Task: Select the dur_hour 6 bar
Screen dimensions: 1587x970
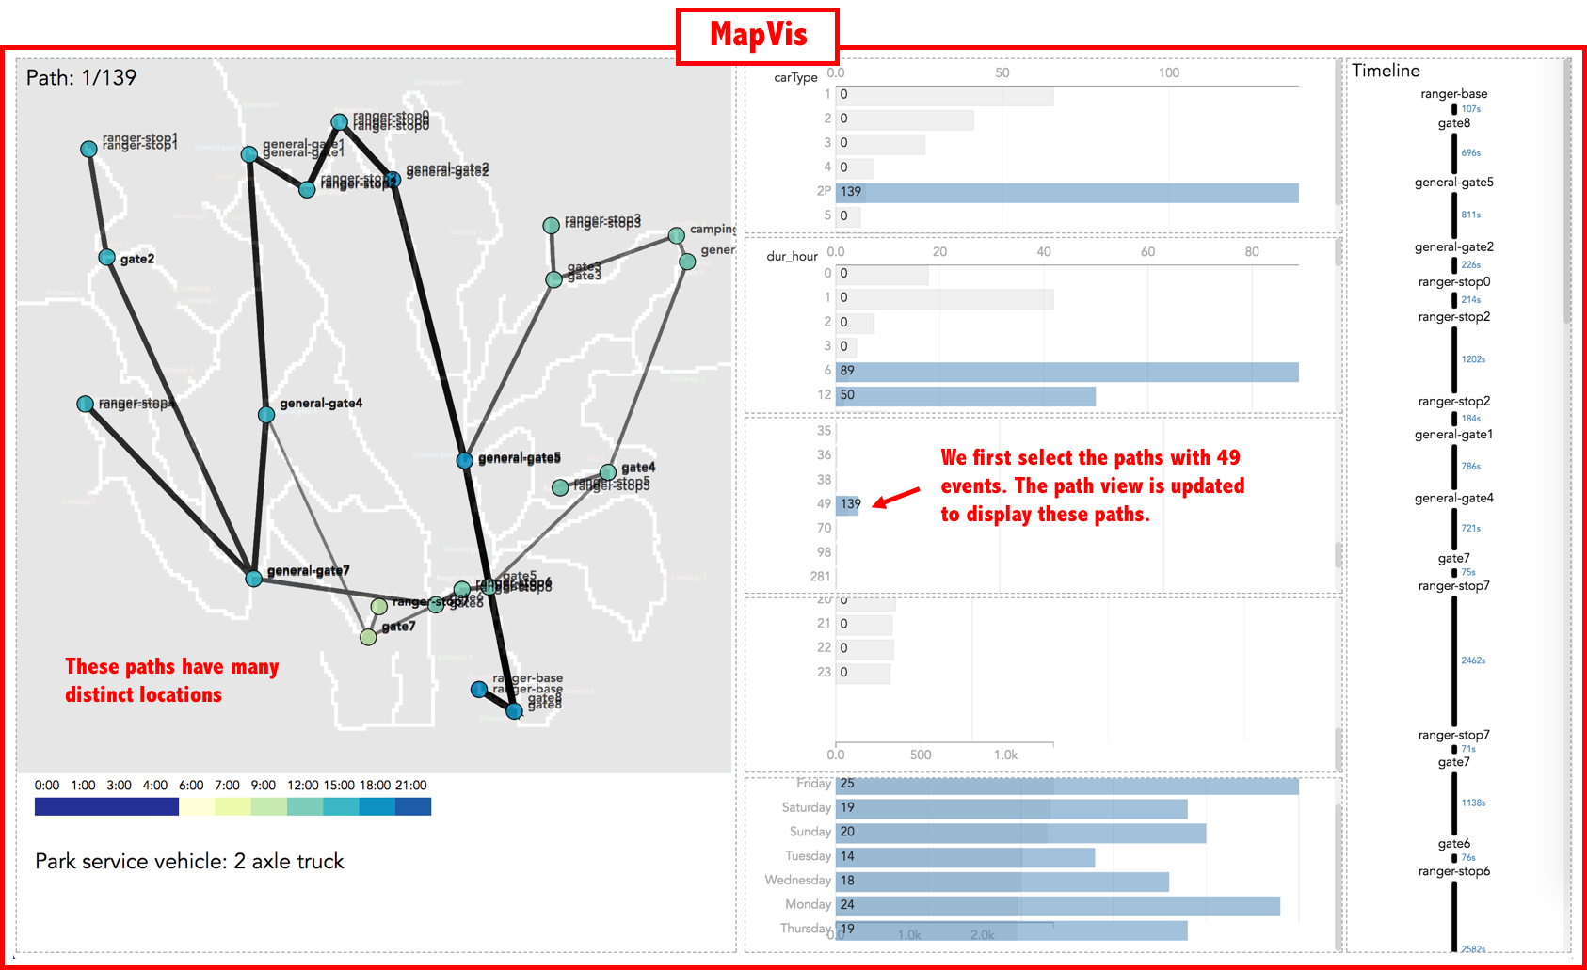Action: click(x=1066, y=372)
